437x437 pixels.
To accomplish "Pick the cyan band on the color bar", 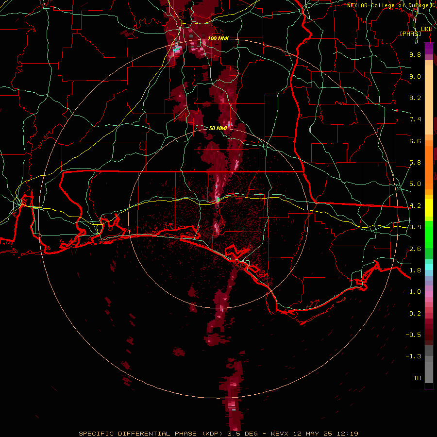I will pyautogui.click(x=429, y=267).
